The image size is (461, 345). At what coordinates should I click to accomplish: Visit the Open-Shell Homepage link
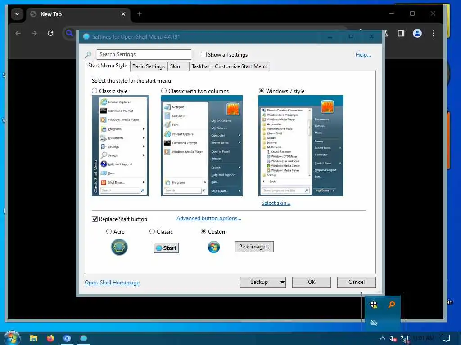coord(112,283)
